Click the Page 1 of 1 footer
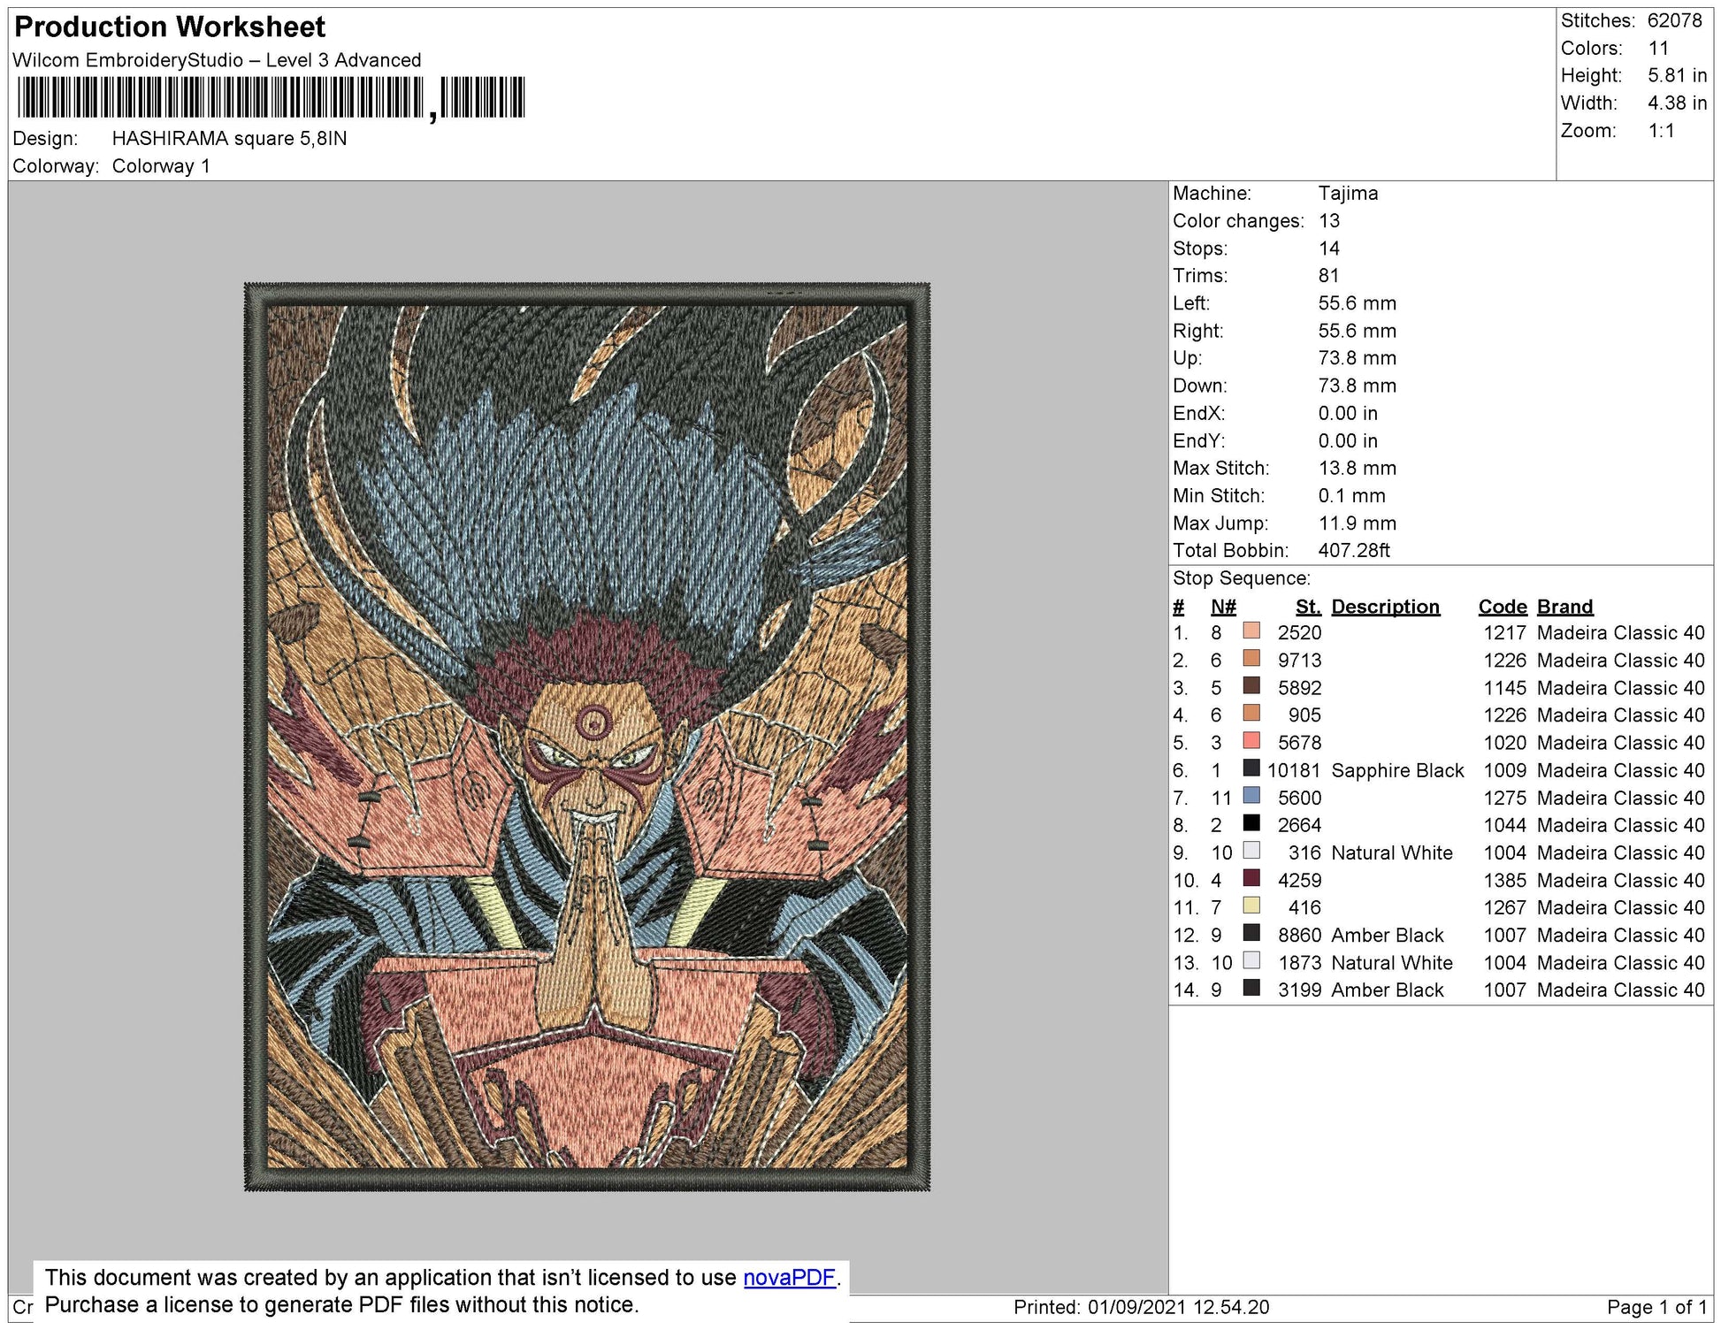 tap(1656, 1307)
